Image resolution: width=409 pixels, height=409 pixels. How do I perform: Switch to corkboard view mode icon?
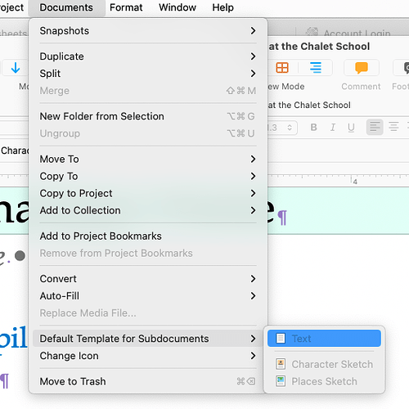tap(282, 68)
